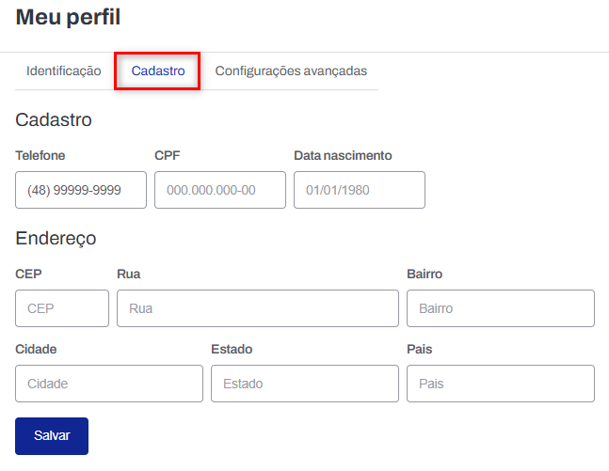
Task: Click the Pais input box
Action: [x=500, y=384]
